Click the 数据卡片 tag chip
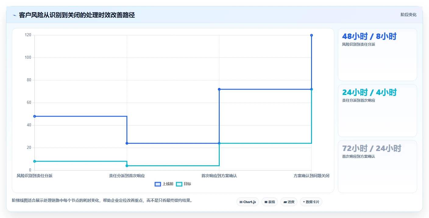 pyautogui.click(x=311, y=202)
